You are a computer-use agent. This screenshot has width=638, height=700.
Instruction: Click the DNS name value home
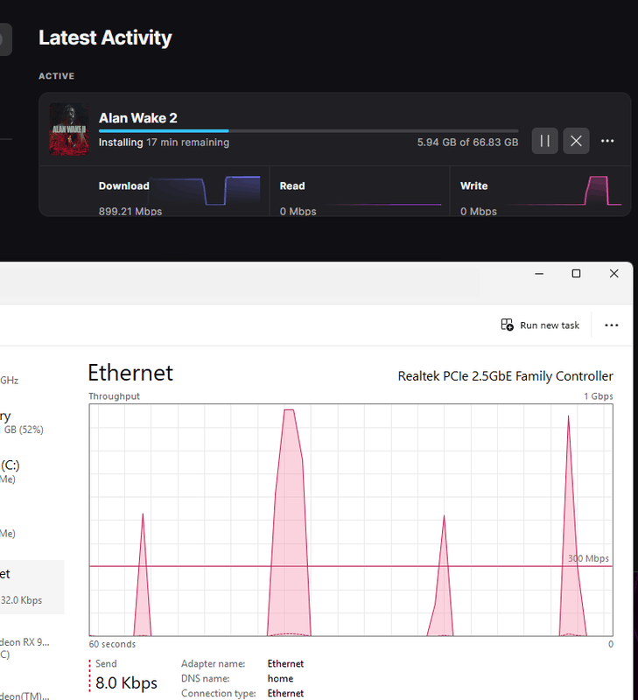[280, 679]
